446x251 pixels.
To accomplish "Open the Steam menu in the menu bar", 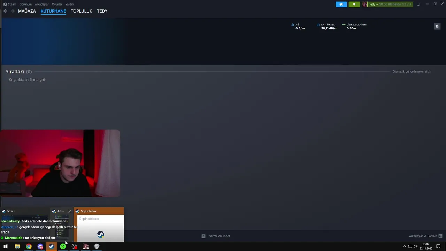I will [x=10, y=4].
